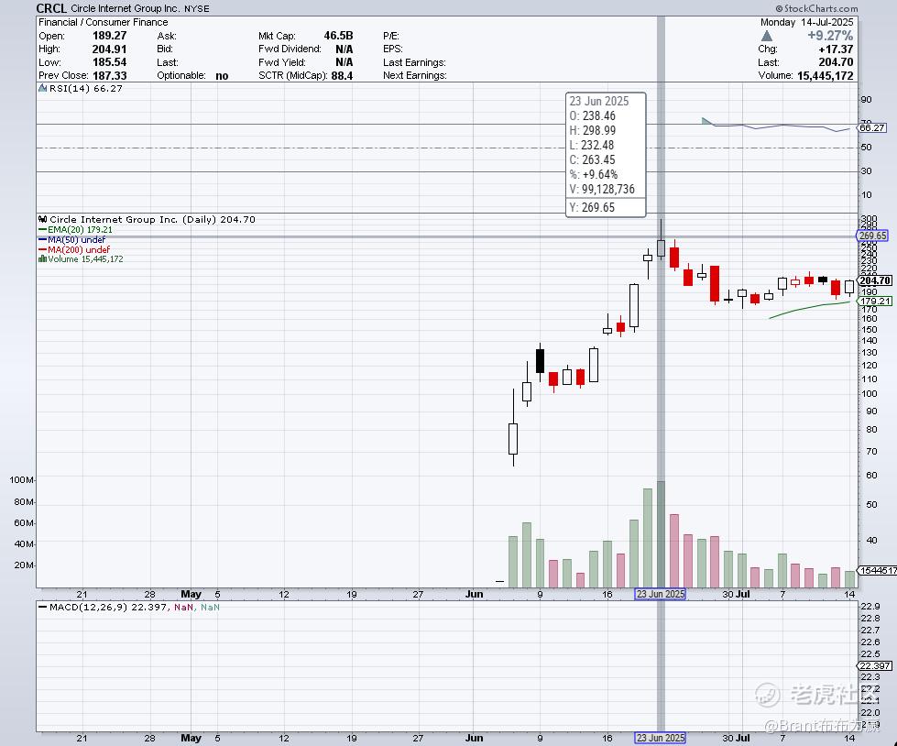Click the MA(50) undef legend entry
Screen dimensions: 897x746
(72, 240)
